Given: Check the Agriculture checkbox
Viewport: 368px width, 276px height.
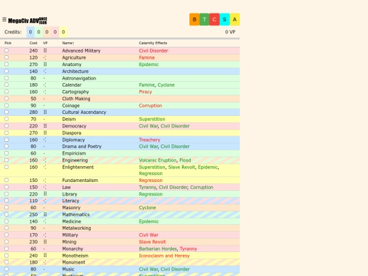Looking at the screenshot, I should pos(7,57).
